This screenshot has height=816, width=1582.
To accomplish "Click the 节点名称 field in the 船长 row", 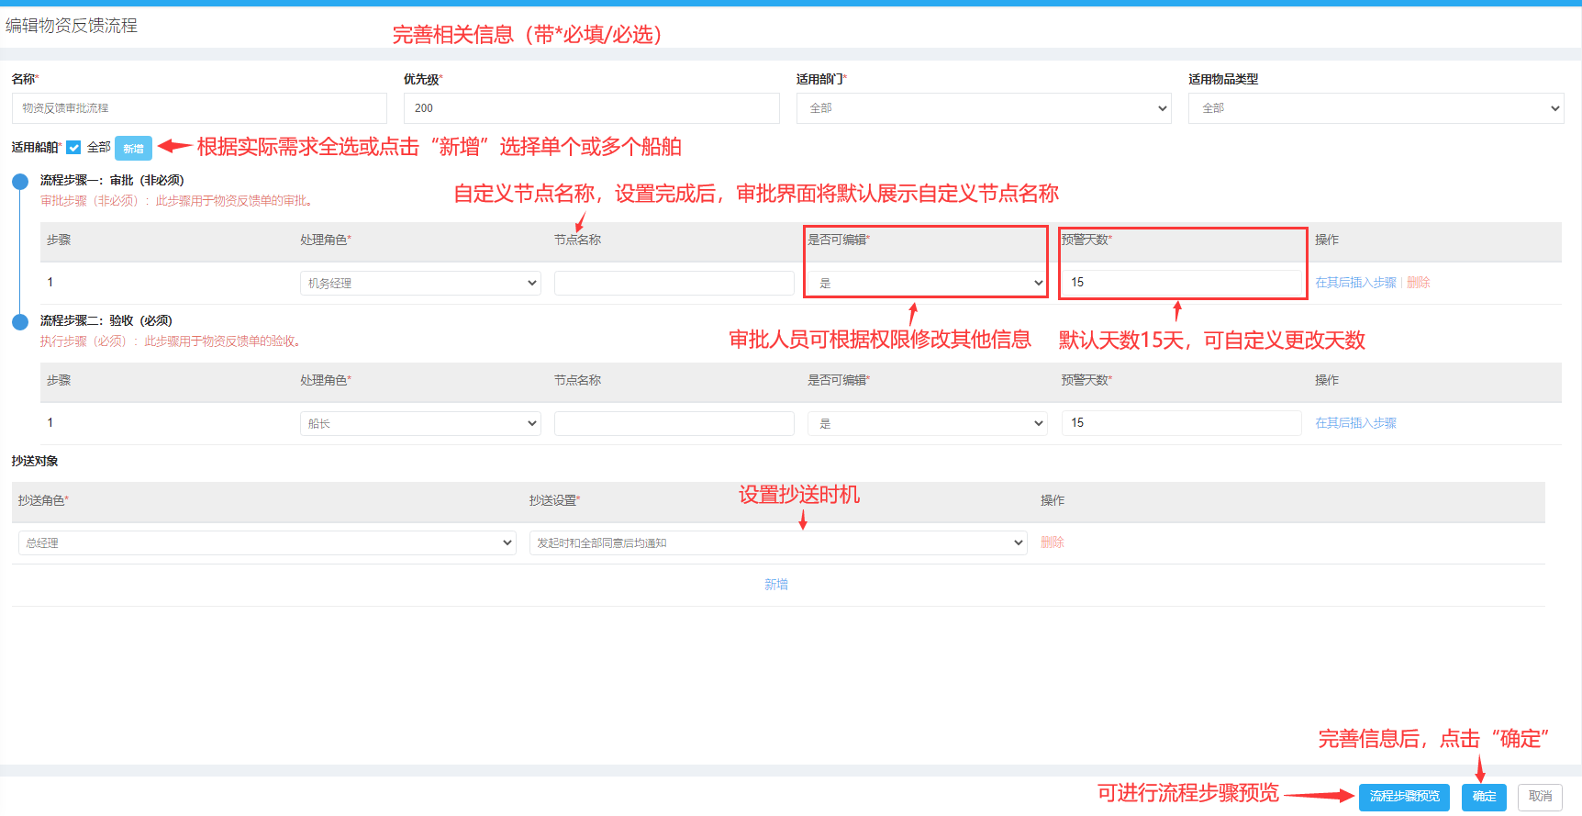I will (674, 423).
